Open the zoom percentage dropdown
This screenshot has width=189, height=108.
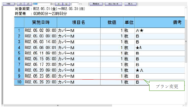point(51,4)
